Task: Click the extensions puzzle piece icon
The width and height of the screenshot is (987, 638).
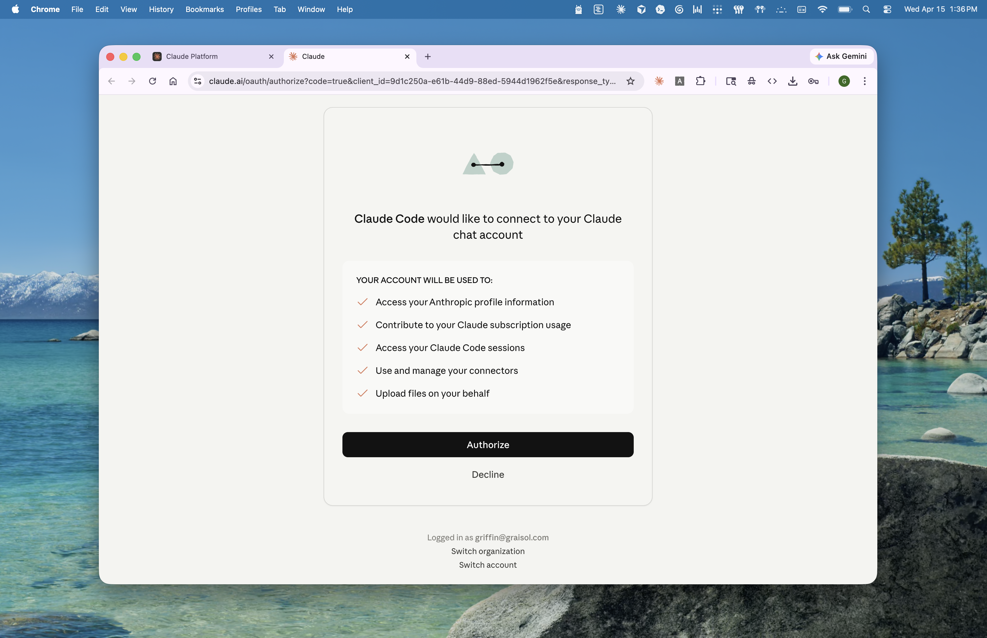Action: (x=701, y=81)
